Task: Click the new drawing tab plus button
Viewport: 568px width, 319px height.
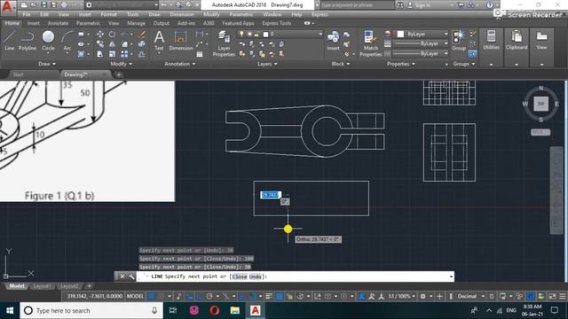Action: pos(118,74)
